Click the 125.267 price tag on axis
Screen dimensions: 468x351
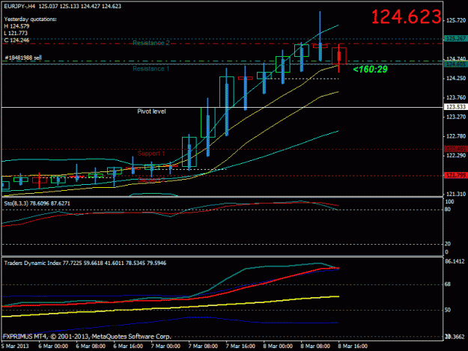pos(456,38)
